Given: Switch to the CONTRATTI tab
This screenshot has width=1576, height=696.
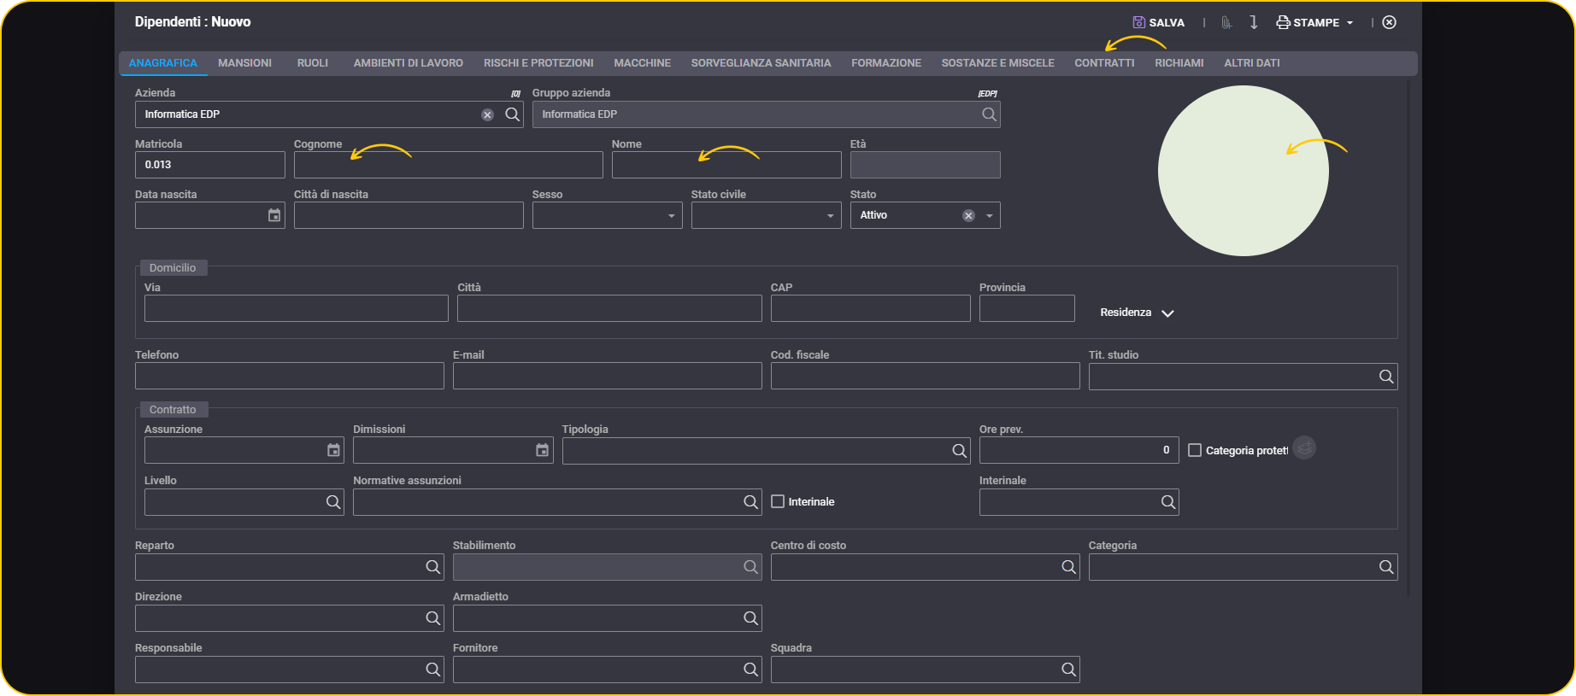Looking at the screenshot, I should pyautogui.click(x=1104, y=63).
